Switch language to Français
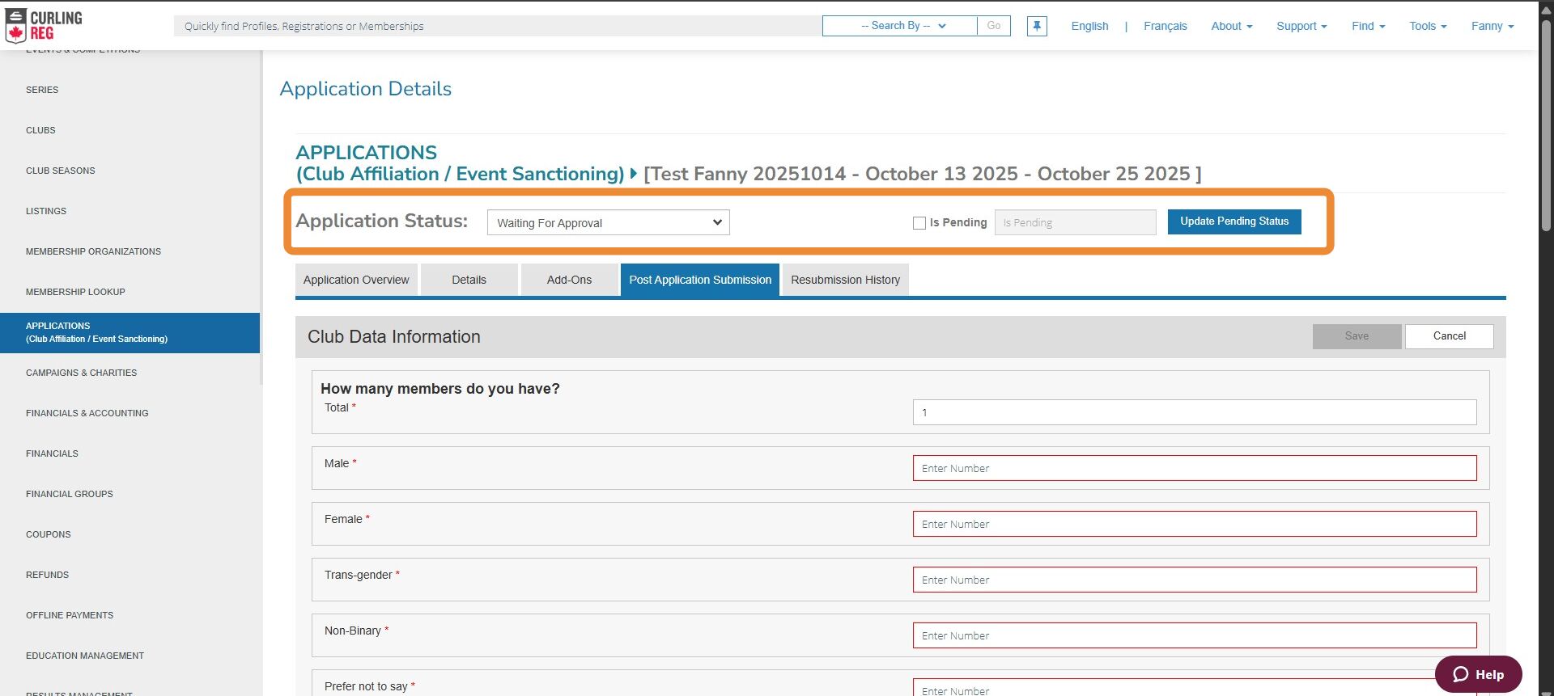Screen dimensions: 1554x696 click(x=1165, y=26)
